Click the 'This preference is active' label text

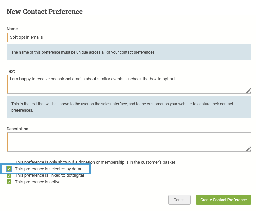38,182
